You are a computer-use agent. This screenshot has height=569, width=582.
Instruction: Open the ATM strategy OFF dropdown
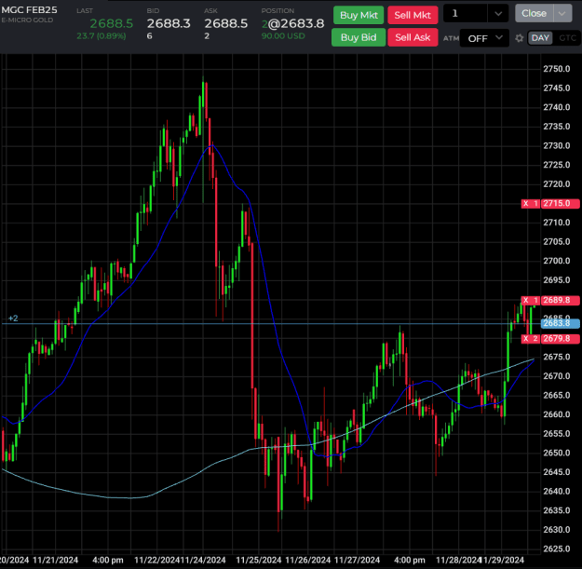(484, 38)
